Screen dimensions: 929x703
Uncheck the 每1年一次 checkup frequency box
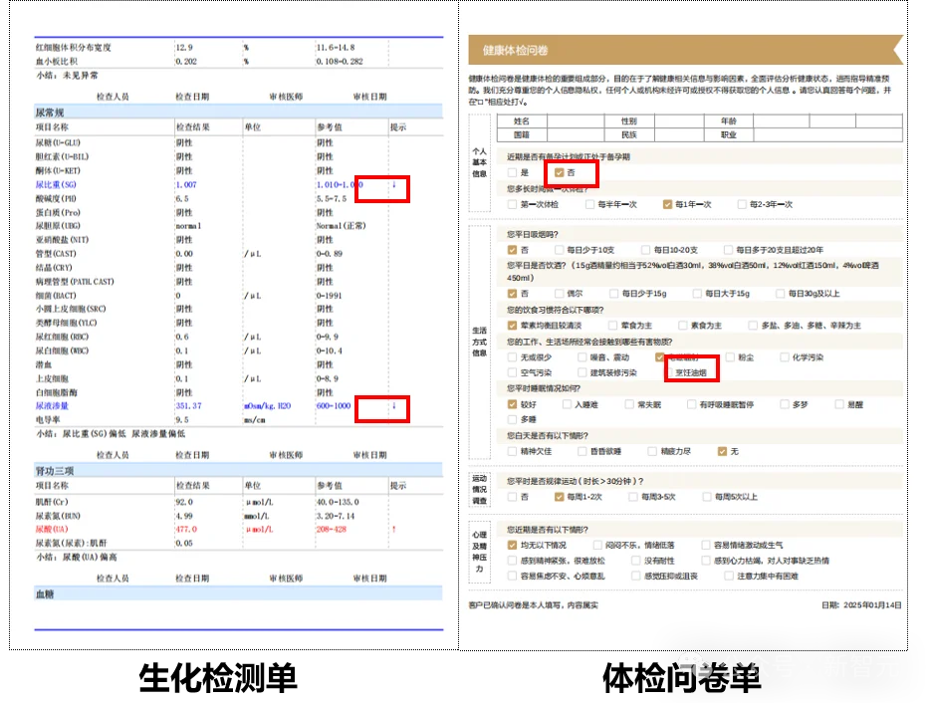[x=667, y=204]
